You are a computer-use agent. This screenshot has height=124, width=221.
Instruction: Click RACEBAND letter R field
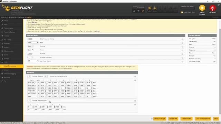click(x=38, y=94)
